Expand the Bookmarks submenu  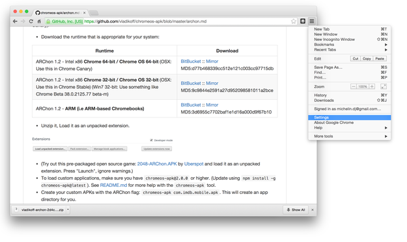point(350,45)
